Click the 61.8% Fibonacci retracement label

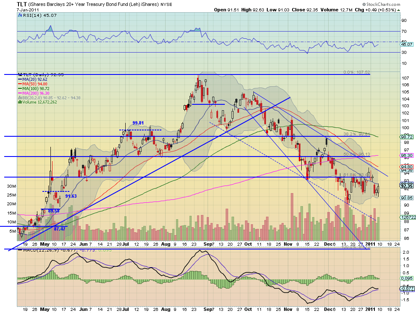[x=357, y=175]
